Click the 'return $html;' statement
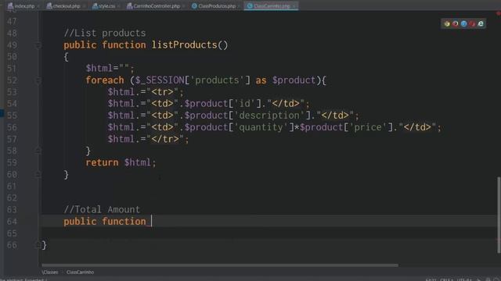This screenshot has width=501, height=281. 121,162
